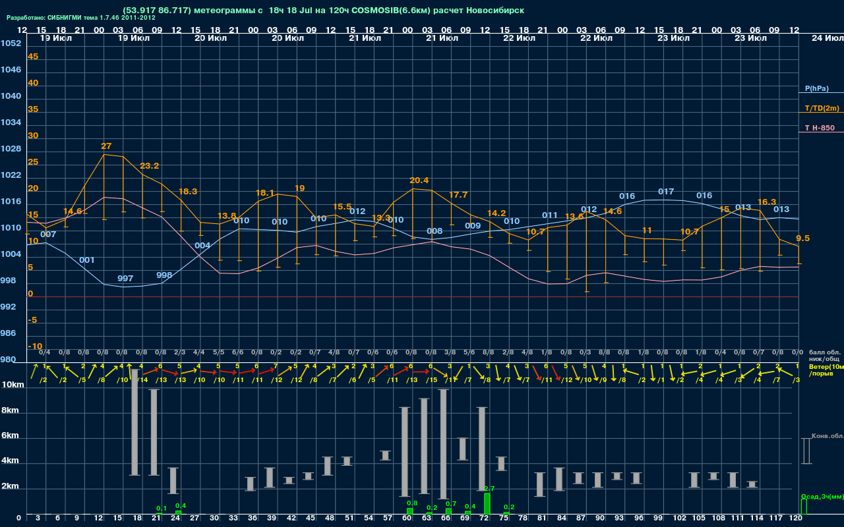This screenshot has width=844, height=527.
Task: Click forecast hour 33 on the bottom axis
Action: (x=233, y=518)
